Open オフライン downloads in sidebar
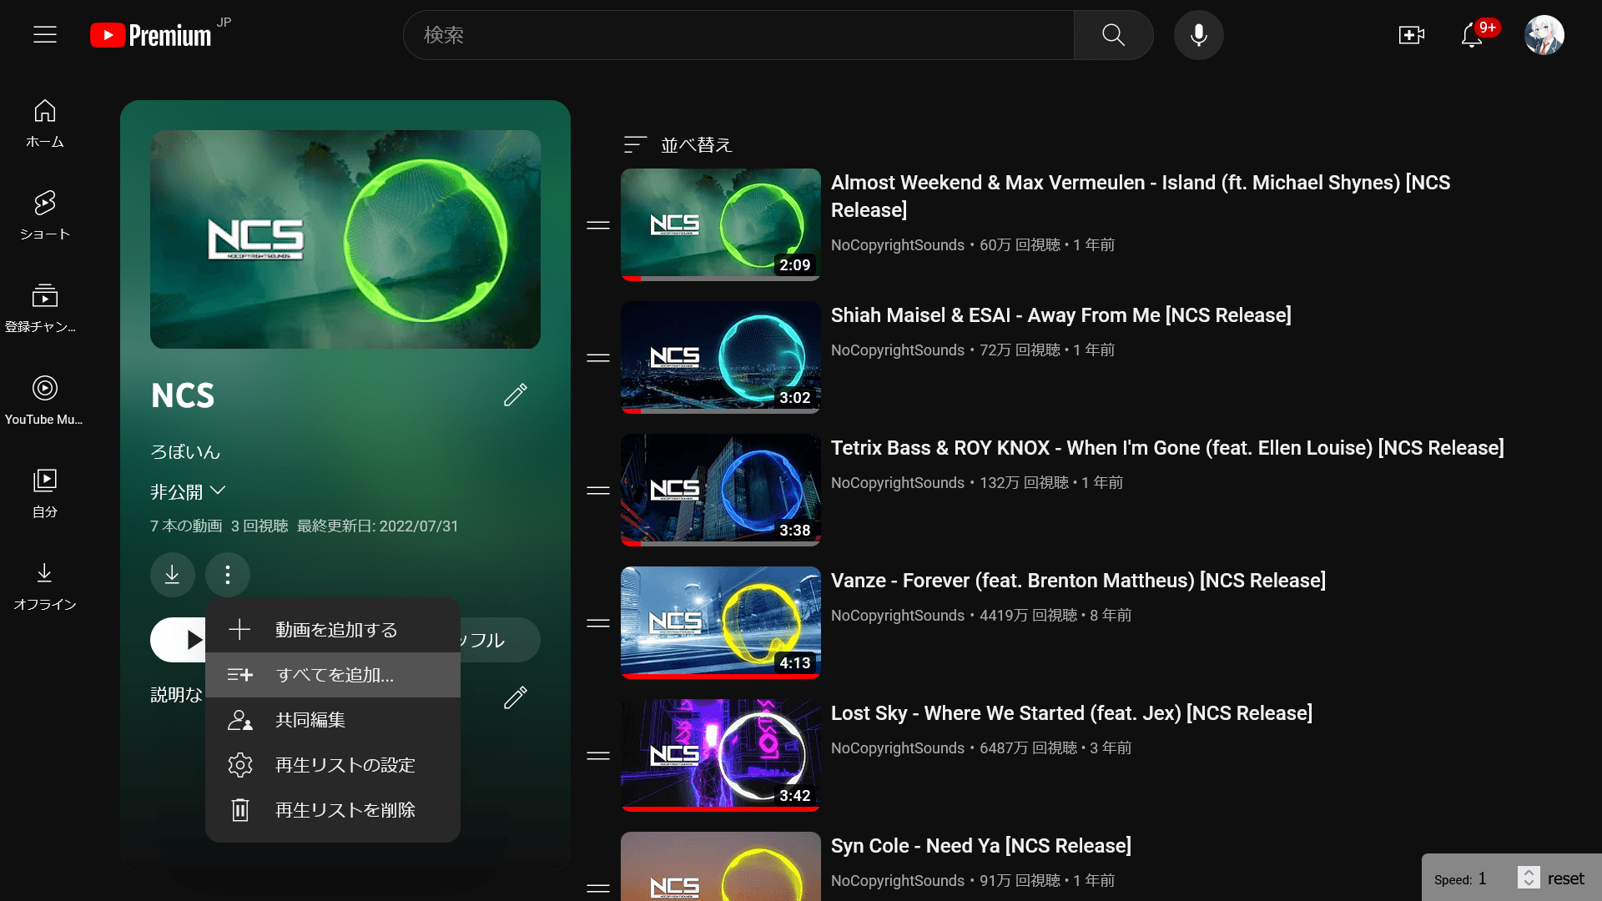Viewport: 1602px width, 901px height. tap(45, 586)
